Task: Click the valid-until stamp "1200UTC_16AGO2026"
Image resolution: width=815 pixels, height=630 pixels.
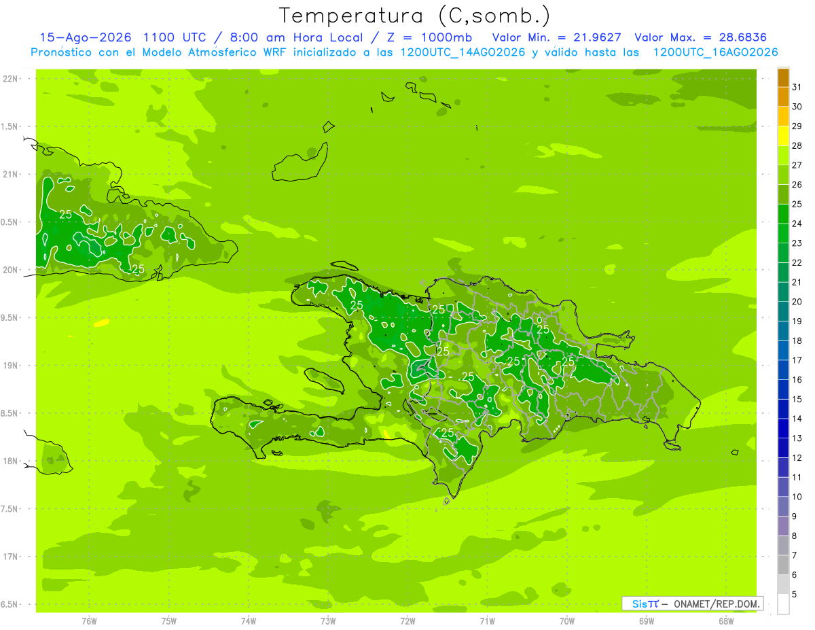Action: (x=715, y=52)
